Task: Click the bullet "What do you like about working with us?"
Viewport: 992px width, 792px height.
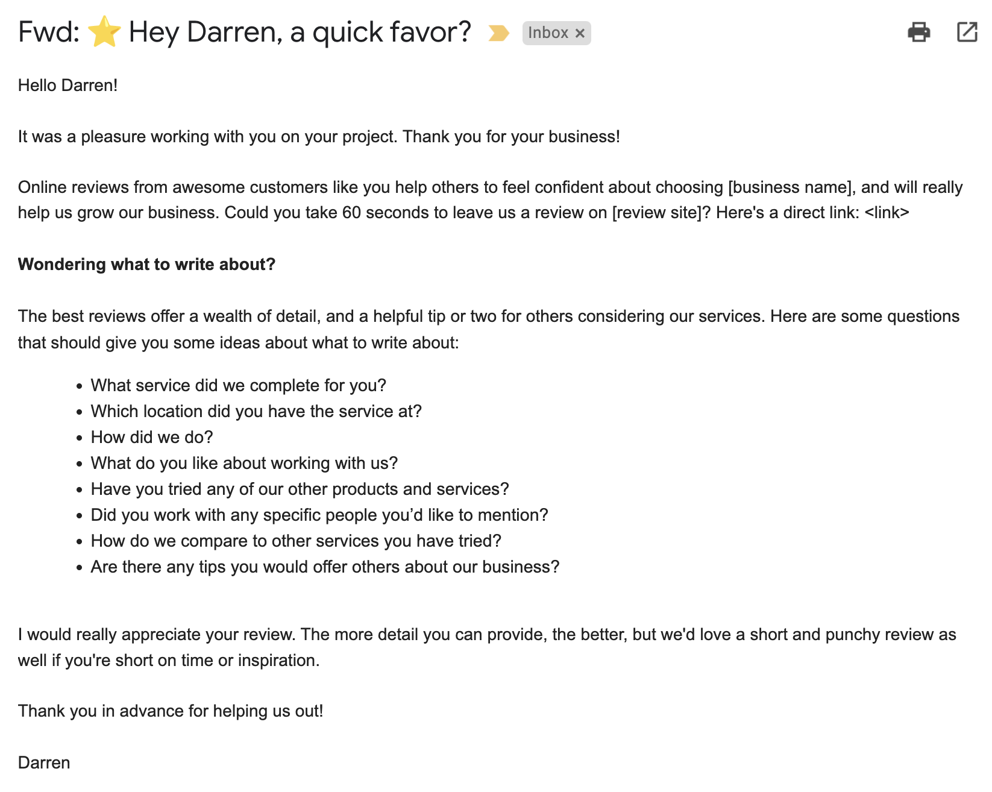Action: click(244, 464)
